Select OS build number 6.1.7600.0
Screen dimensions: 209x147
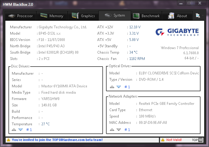click(191, 53)
